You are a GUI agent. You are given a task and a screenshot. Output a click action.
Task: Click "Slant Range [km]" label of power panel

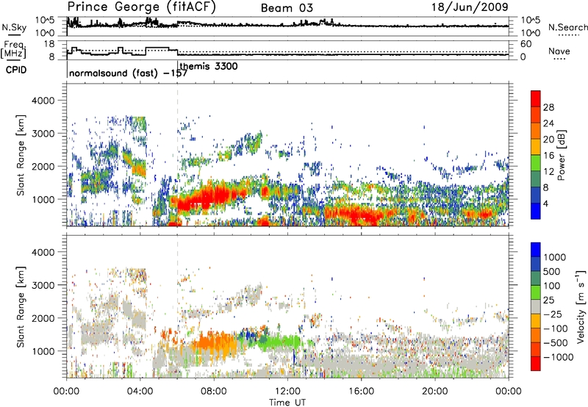tap(21, 155)
